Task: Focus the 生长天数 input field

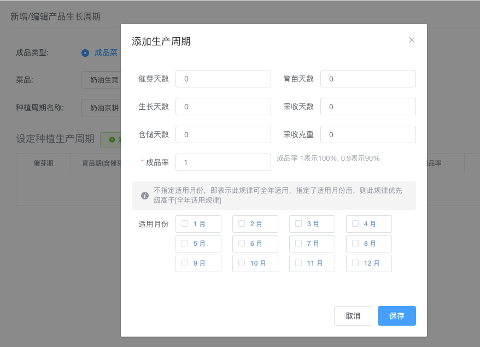Action: tap(223, 107)
